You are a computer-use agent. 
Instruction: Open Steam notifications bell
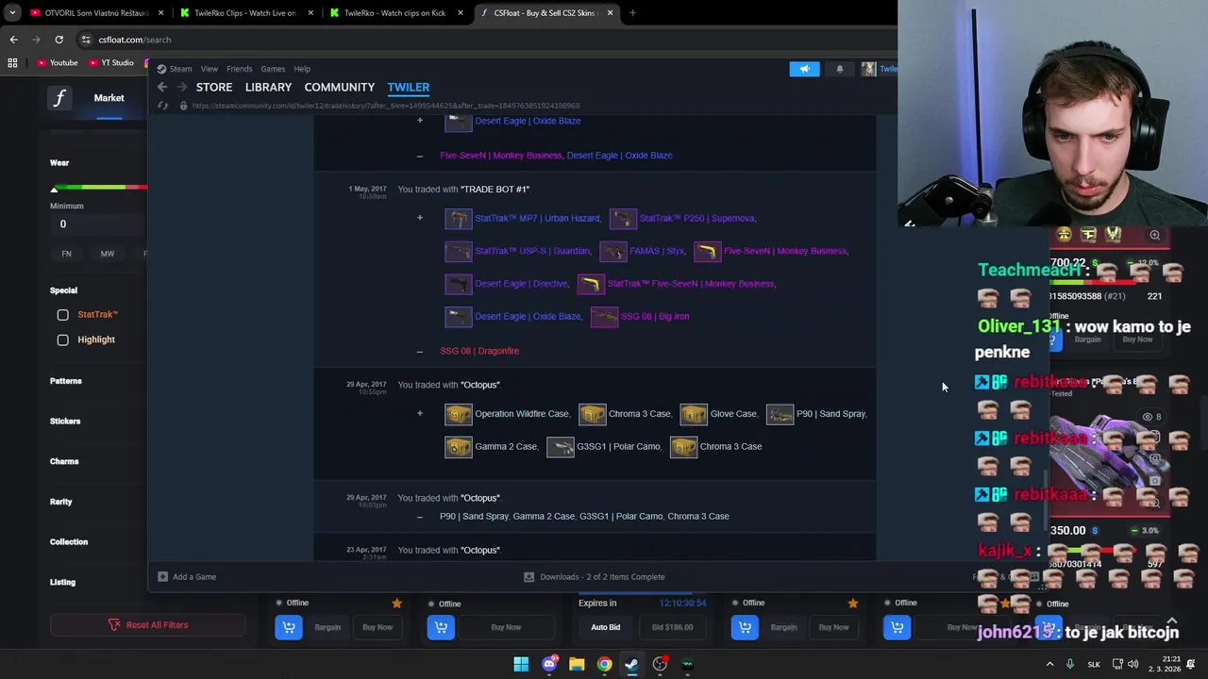839,69
